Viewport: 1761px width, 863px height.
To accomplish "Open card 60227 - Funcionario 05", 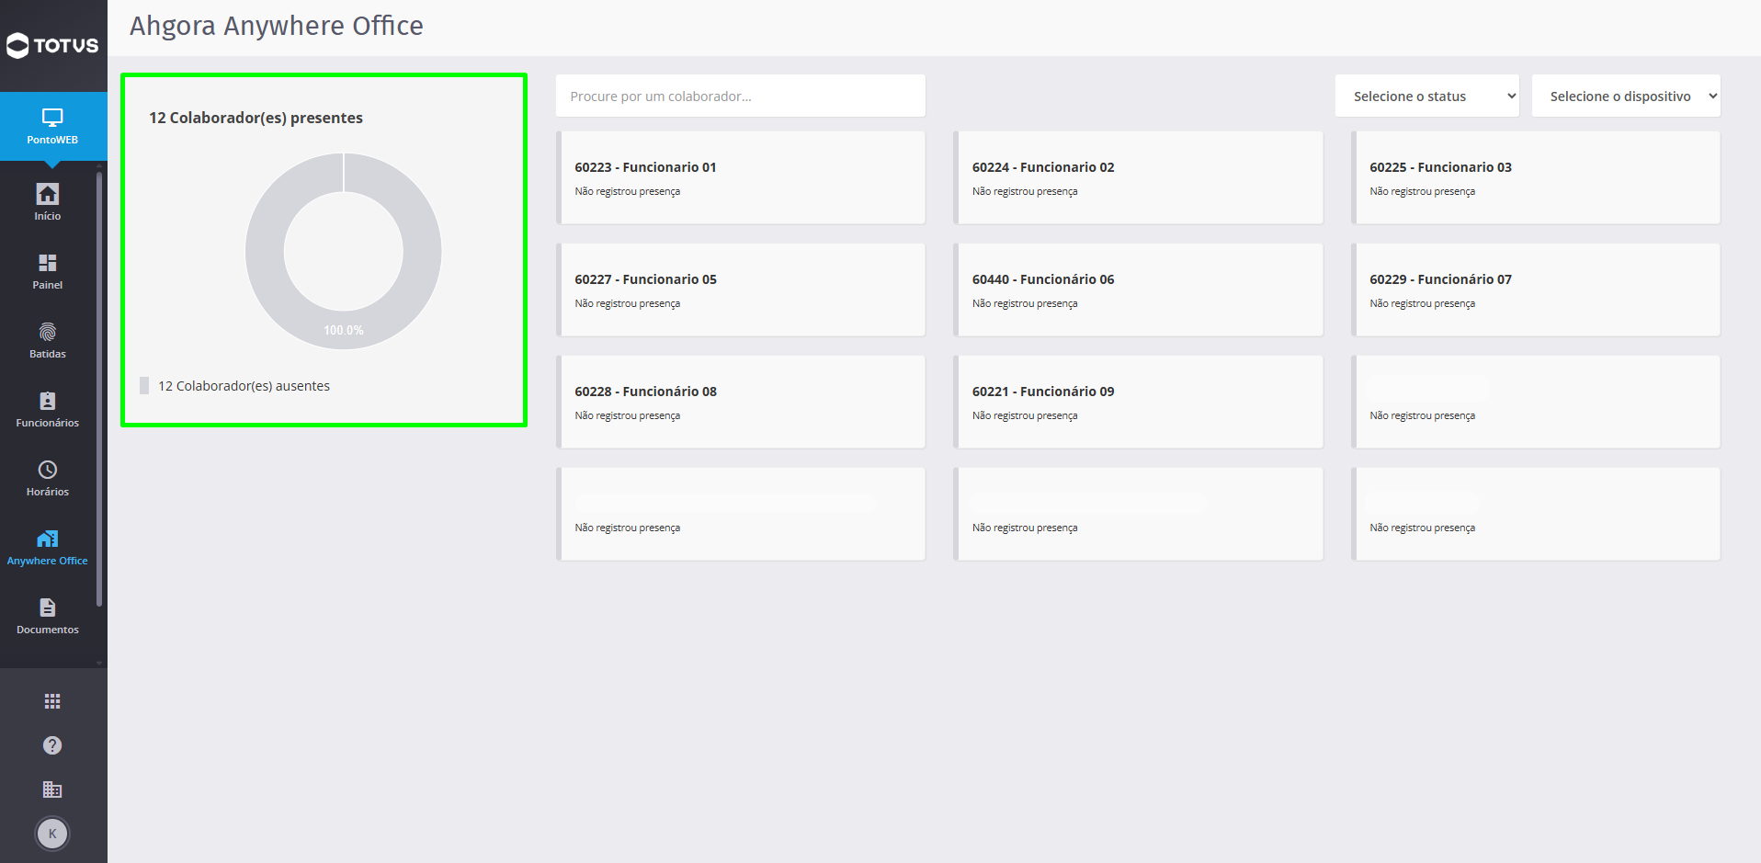I will tap(741, 290).
